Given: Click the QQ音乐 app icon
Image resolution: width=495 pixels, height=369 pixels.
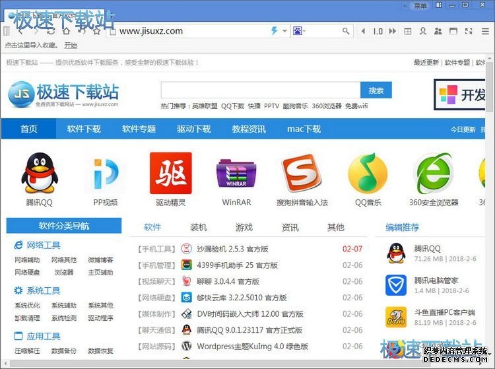Looking at the screenshot, I should pos(368,173).
